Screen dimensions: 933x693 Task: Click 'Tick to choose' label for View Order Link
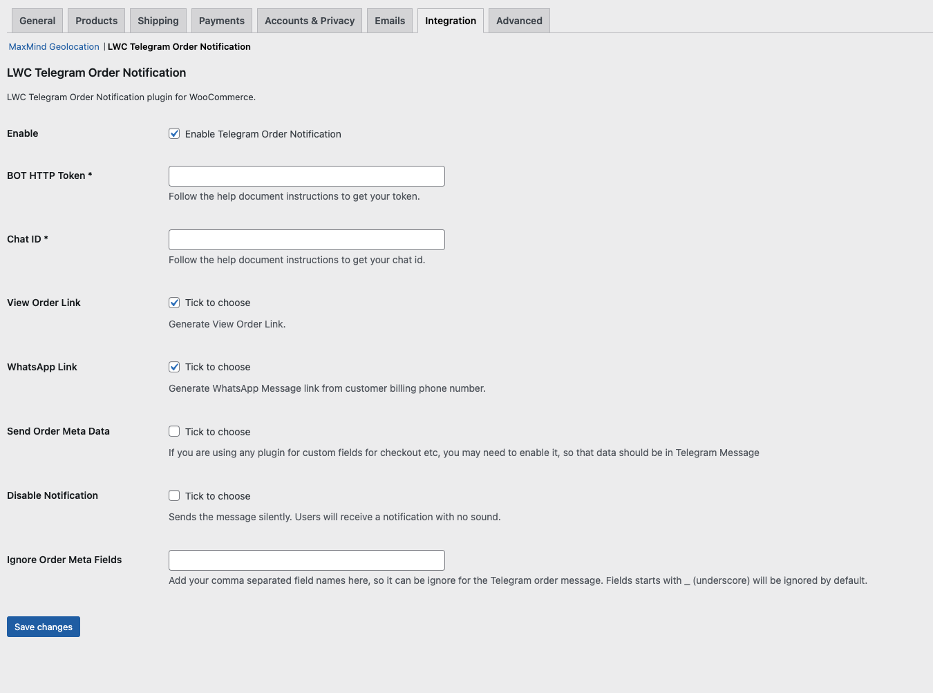(x=218, y=303)
